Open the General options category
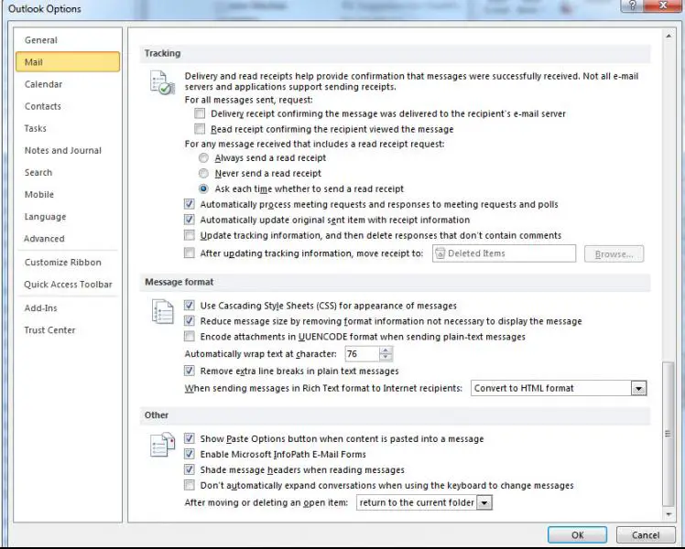Screen dimensions: 685x549 click(x=67, y=40)
